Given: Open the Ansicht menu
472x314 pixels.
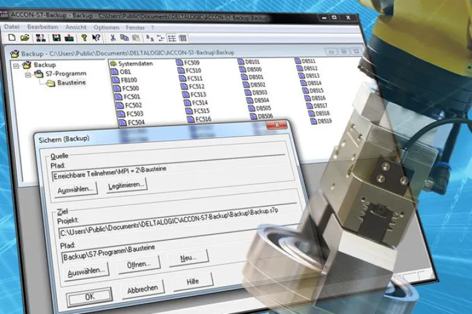Looking at the screenshot, I should tap(76, 27).
